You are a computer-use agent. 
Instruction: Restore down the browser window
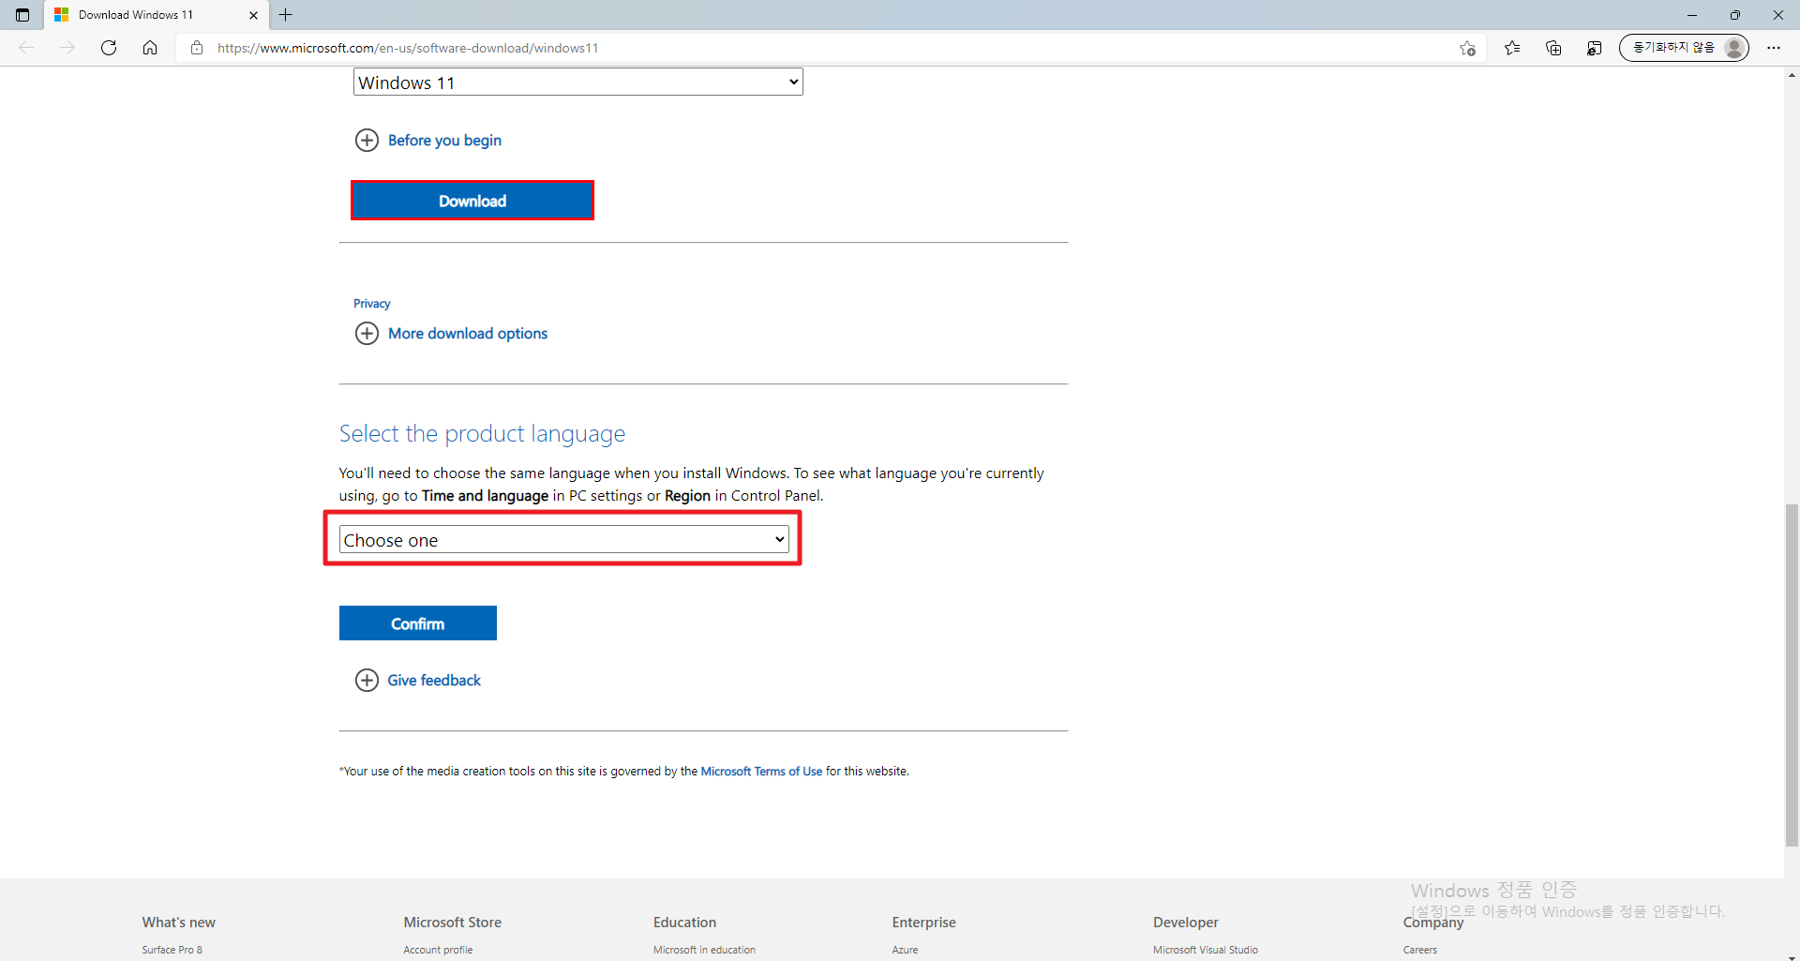pos(1735,15)
